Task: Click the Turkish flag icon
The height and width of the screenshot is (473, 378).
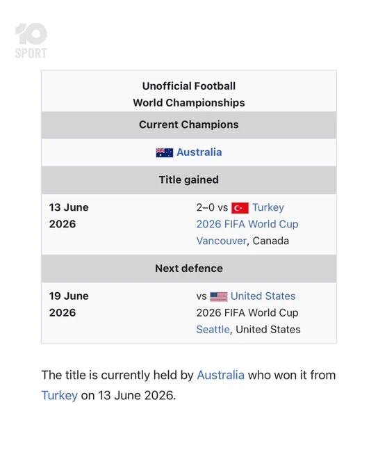Action: (x=240, y=208)
